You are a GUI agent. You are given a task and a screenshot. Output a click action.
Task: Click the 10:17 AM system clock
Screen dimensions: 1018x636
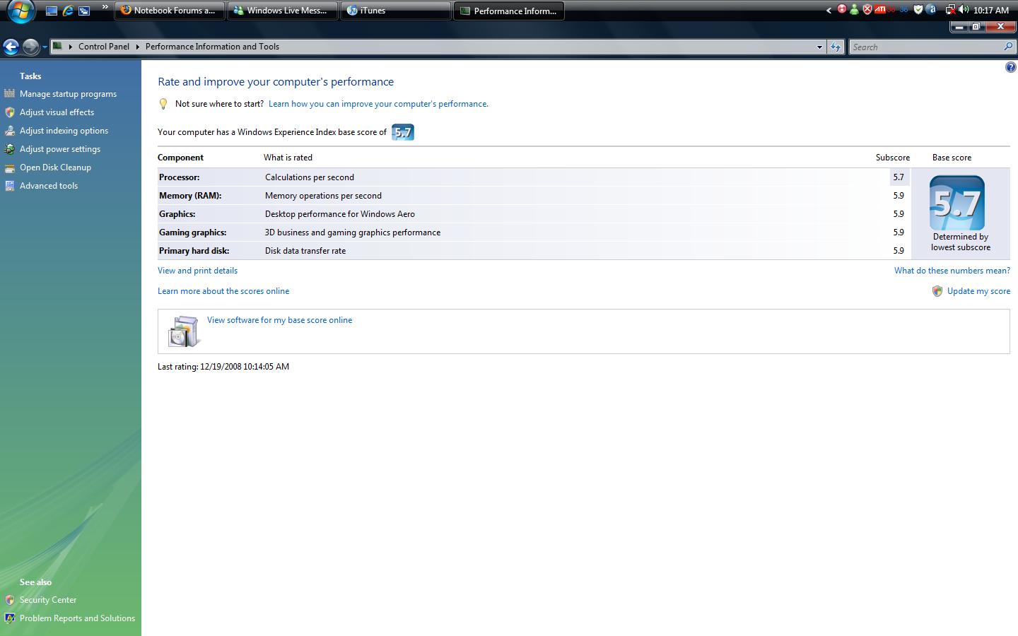tap(991, 11)
